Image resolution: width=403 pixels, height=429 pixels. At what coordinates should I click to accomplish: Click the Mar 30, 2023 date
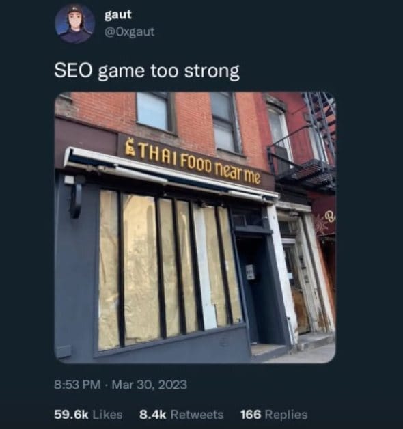150,385
